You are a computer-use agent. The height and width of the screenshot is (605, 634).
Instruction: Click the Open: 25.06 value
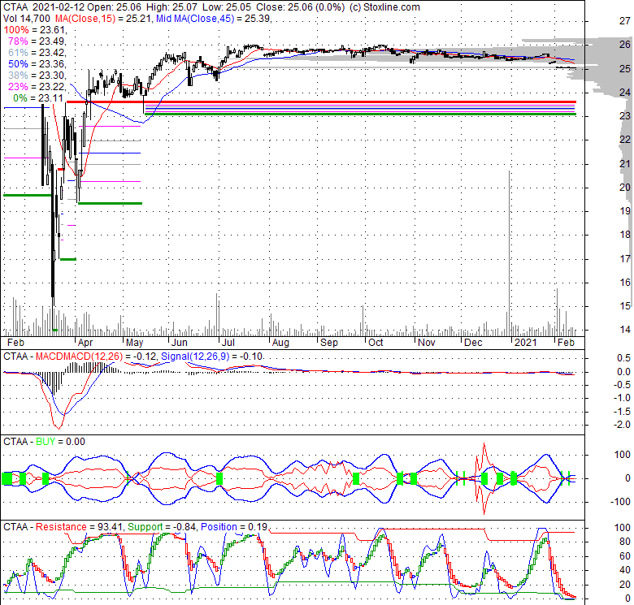click(x=113, y=7)
